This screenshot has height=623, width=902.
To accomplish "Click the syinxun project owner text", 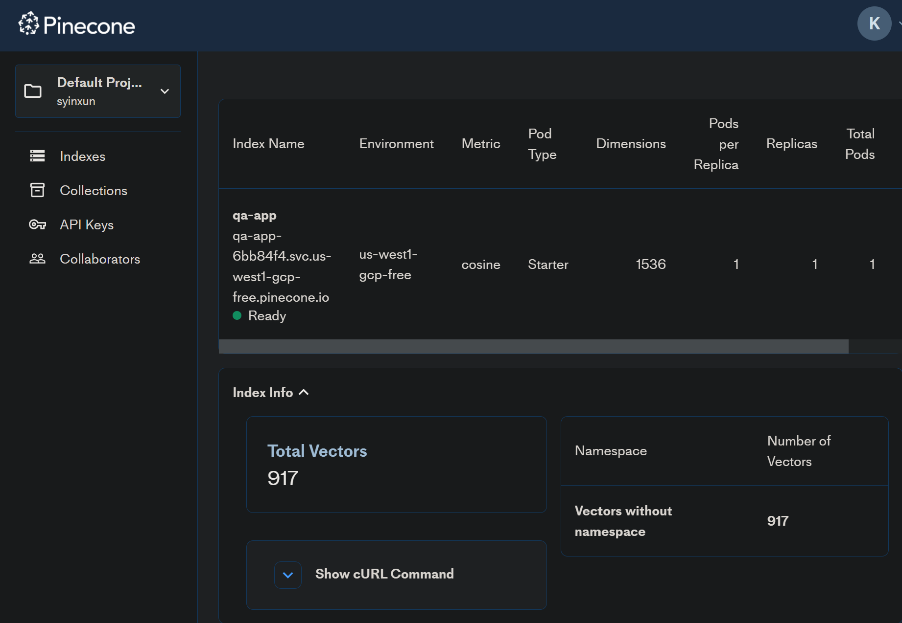I will (76, 101).
